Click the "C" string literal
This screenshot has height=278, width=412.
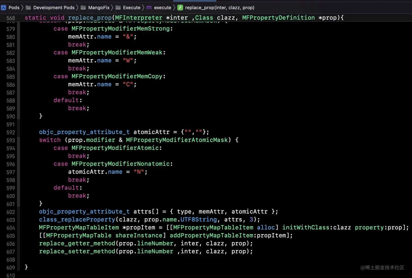point(128,85)
